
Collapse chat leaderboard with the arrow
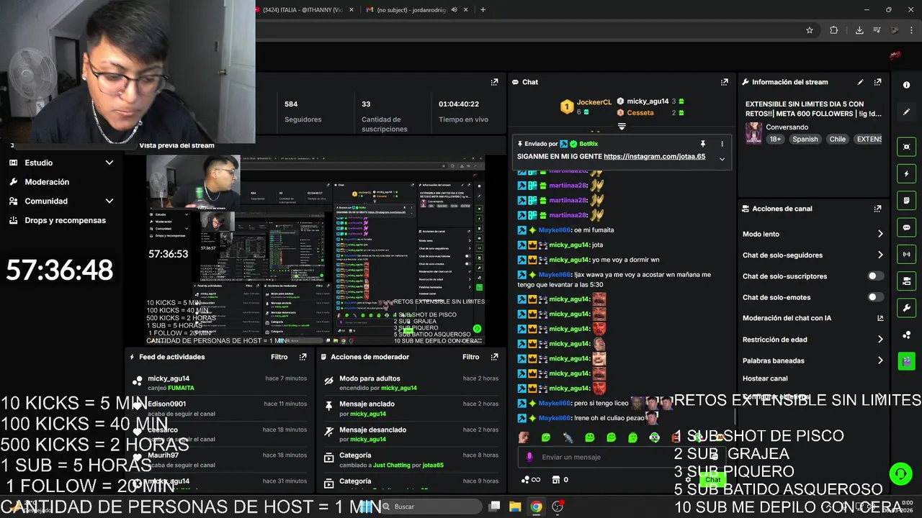coord(622,127)
